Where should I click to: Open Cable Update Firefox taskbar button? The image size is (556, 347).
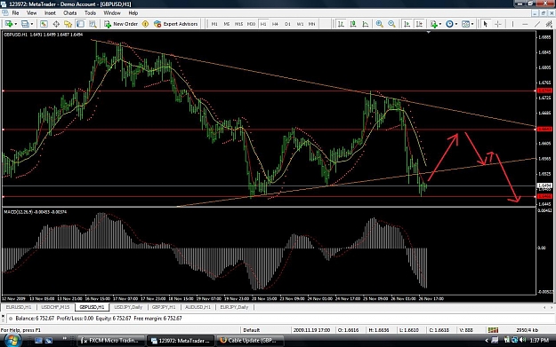click(250, 341)
